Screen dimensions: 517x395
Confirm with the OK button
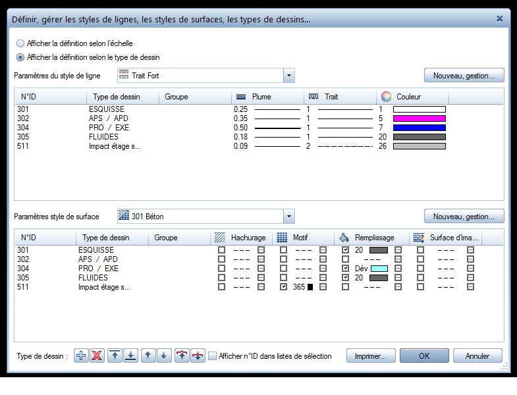click(424, 356)
